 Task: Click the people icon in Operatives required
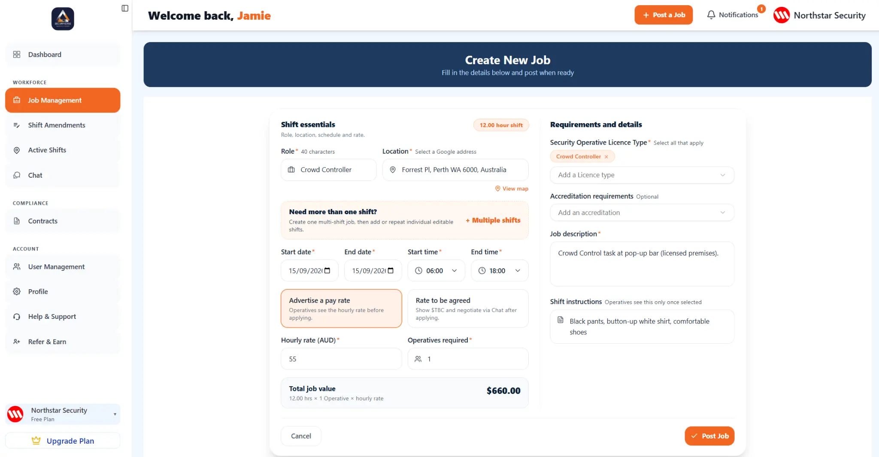pyautogui.click(x=418, y=359)
